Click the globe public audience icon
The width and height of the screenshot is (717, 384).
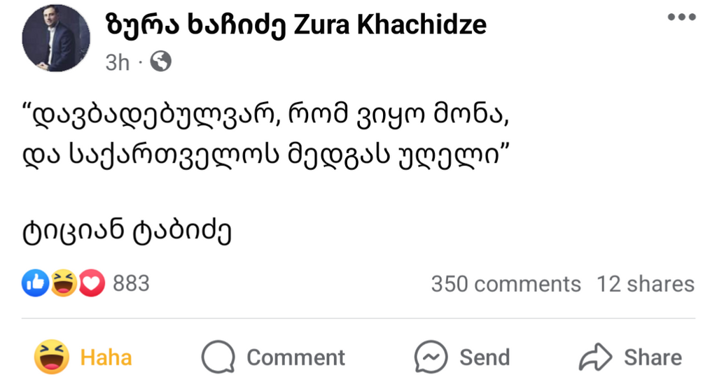pyautogui.click(x=160, y=63)
